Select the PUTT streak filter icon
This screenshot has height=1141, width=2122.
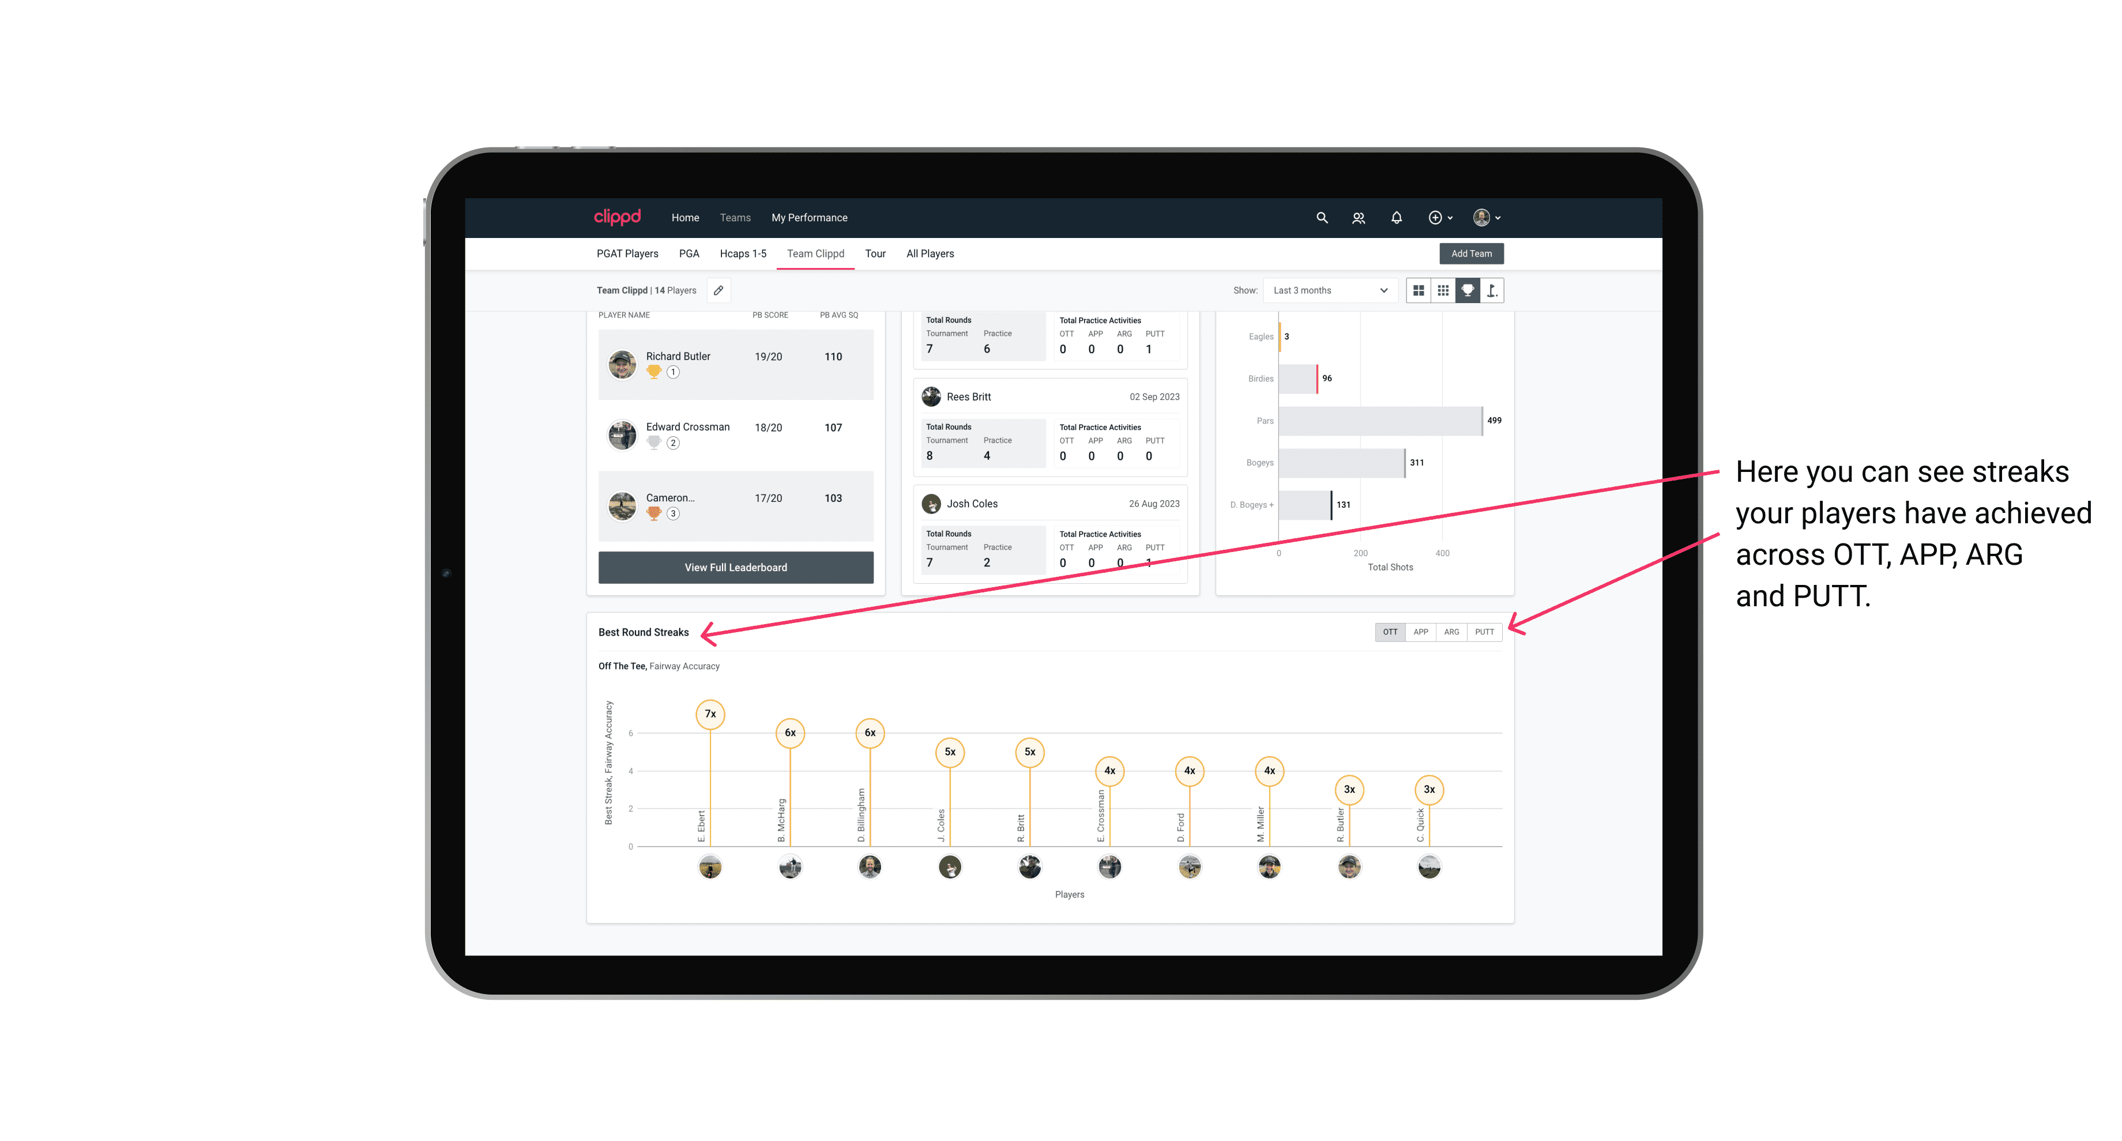coord(1485,631)
